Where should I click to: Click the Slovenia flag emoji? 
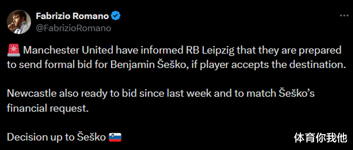(114, 137)
